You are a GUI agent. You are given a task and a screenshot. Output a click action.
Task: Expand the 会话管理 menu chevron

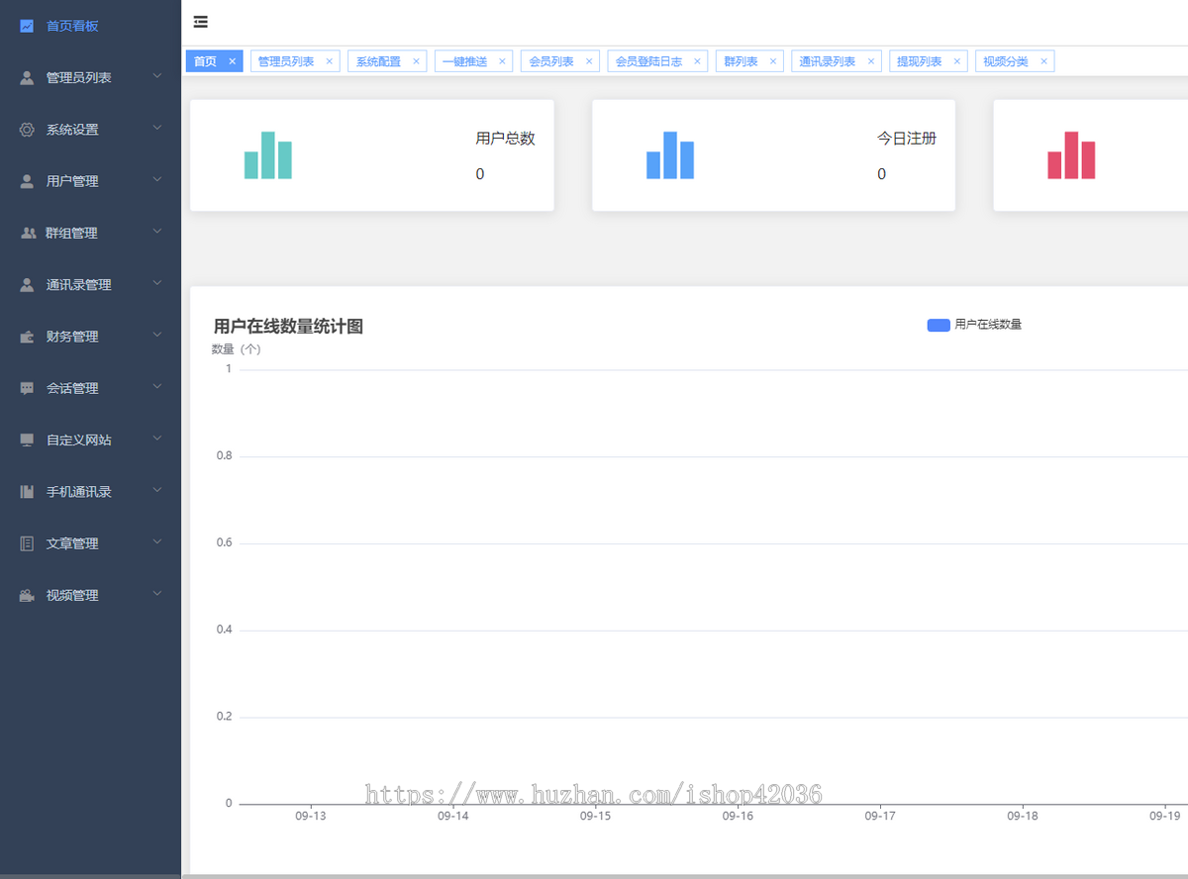[x=157, y=386]
